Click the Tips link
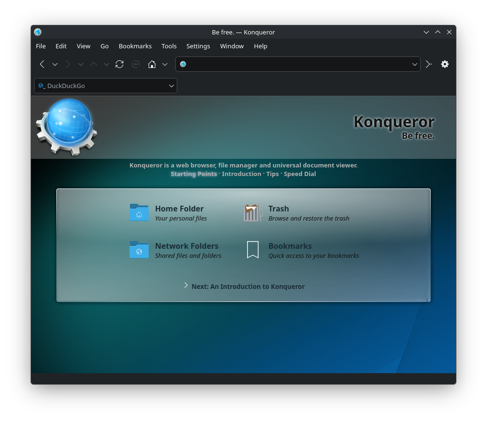 pos(272,174)
